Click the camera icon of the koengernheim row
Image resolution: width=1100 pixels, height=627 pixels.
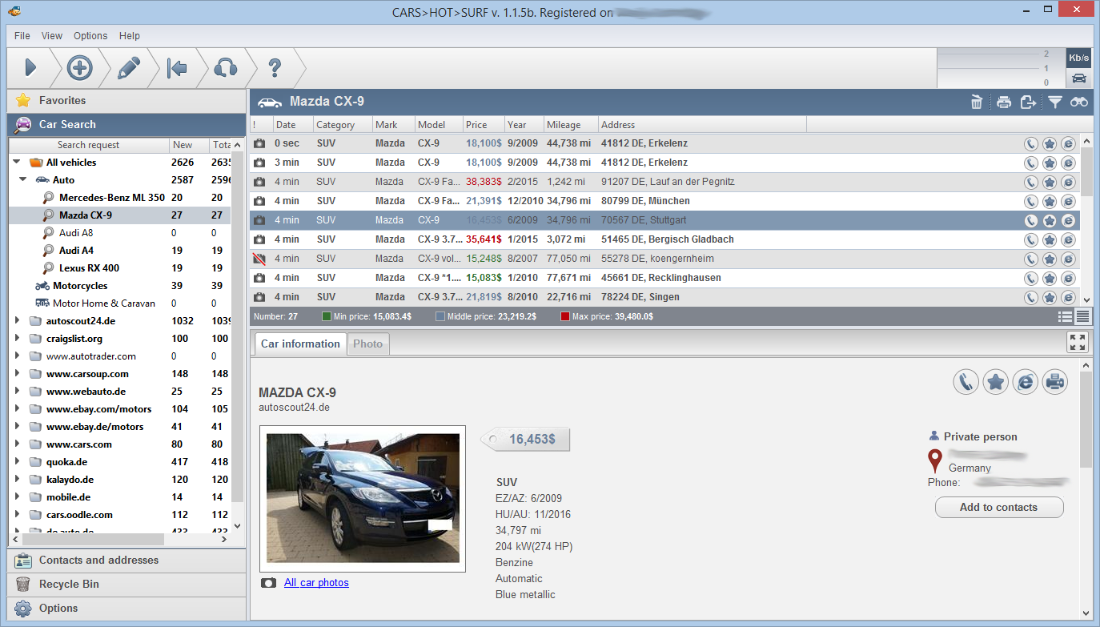point(259,259)
